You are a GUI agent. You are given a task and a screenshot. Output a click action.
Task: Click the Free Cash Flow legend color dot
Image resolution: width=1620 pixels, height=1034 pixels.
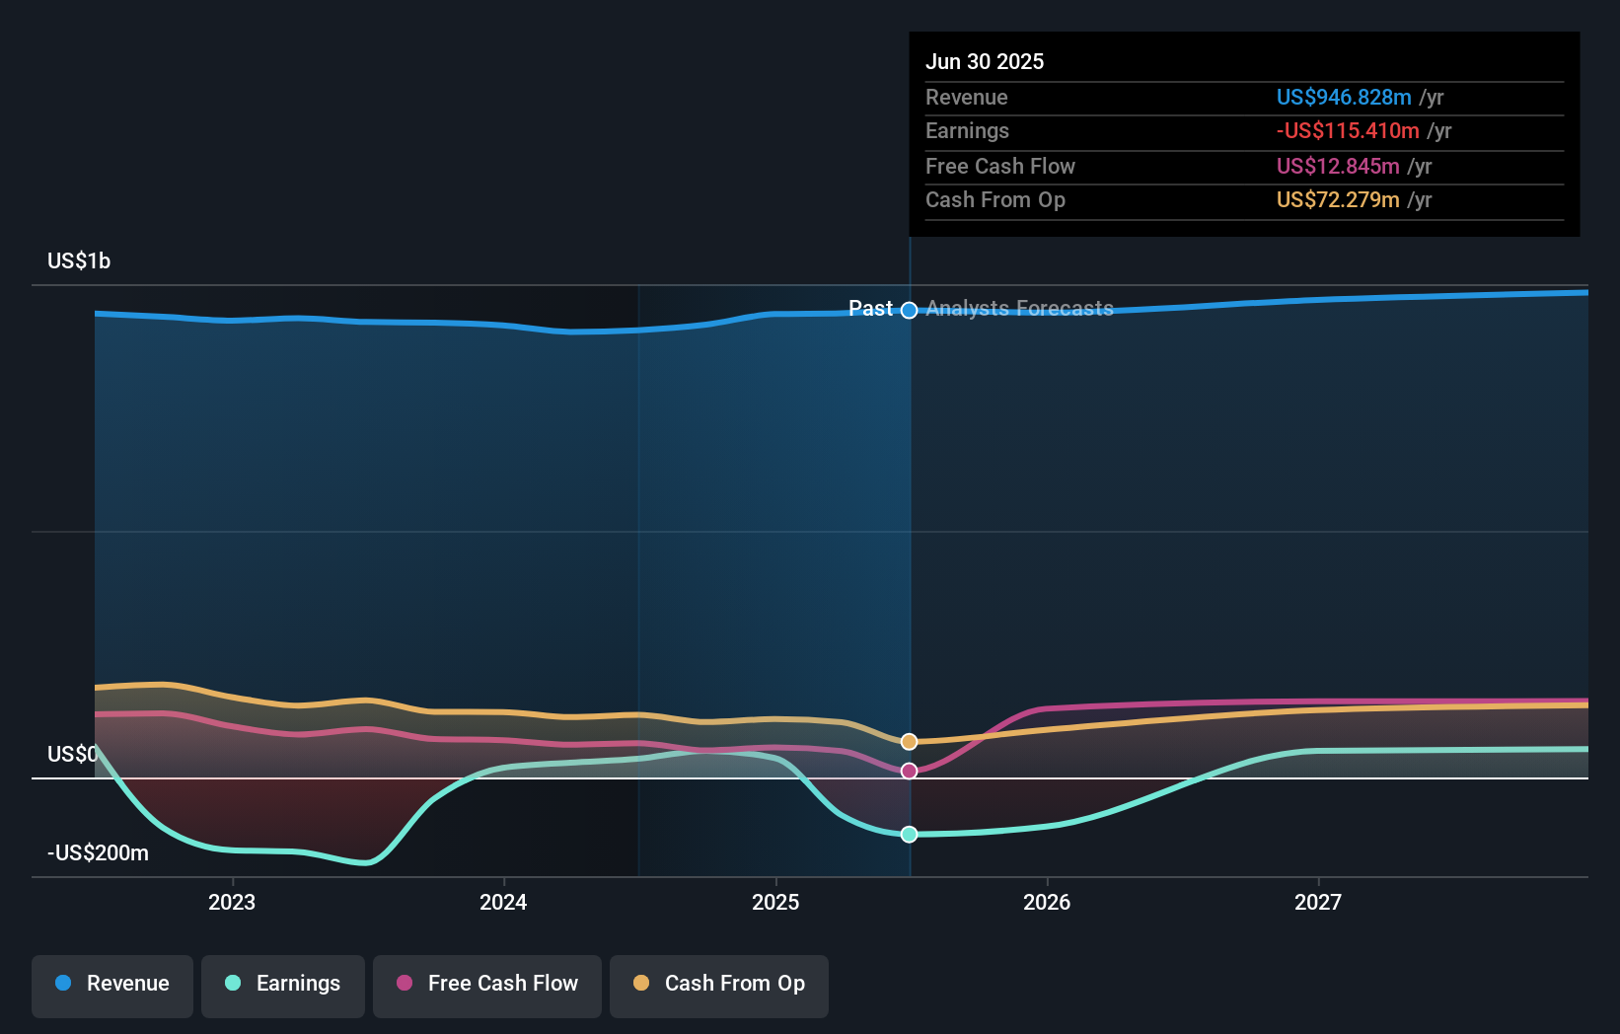(x=405, y=984)
